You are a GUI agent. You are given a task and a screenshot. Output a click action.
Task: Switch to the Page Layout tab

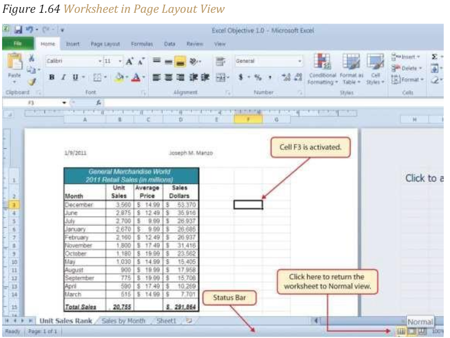pos(105,44)
